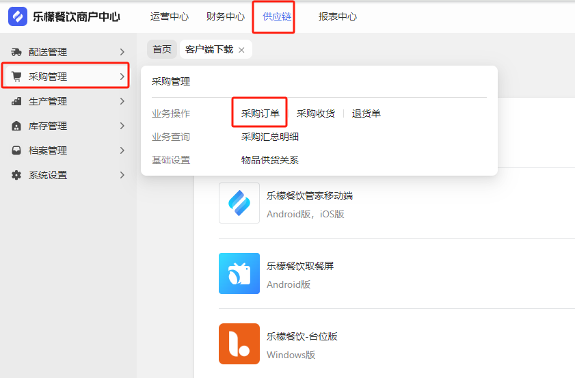Click the 乐檬餐饮取餐屏 title
Image resolution: width=575 pixels, height=378 pixels.
click(300, 266)
